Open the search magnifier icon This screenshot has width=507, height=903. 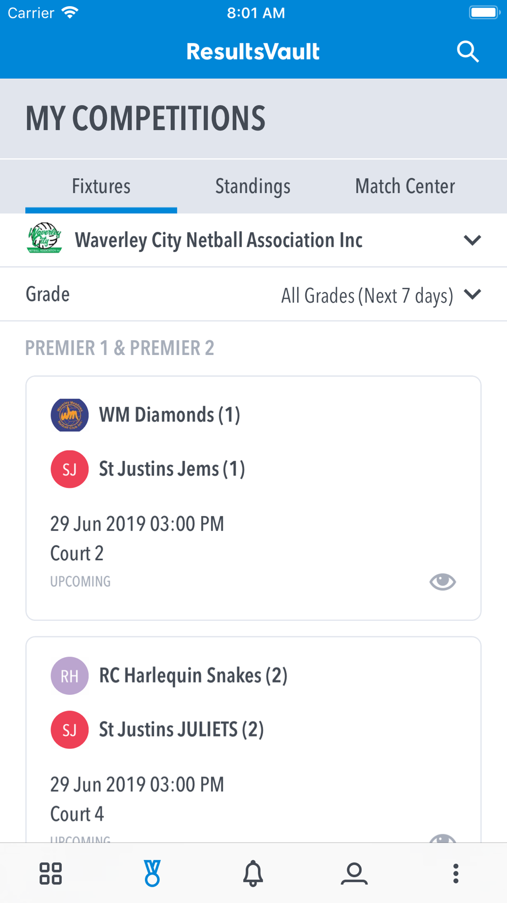tap(467, 51)
